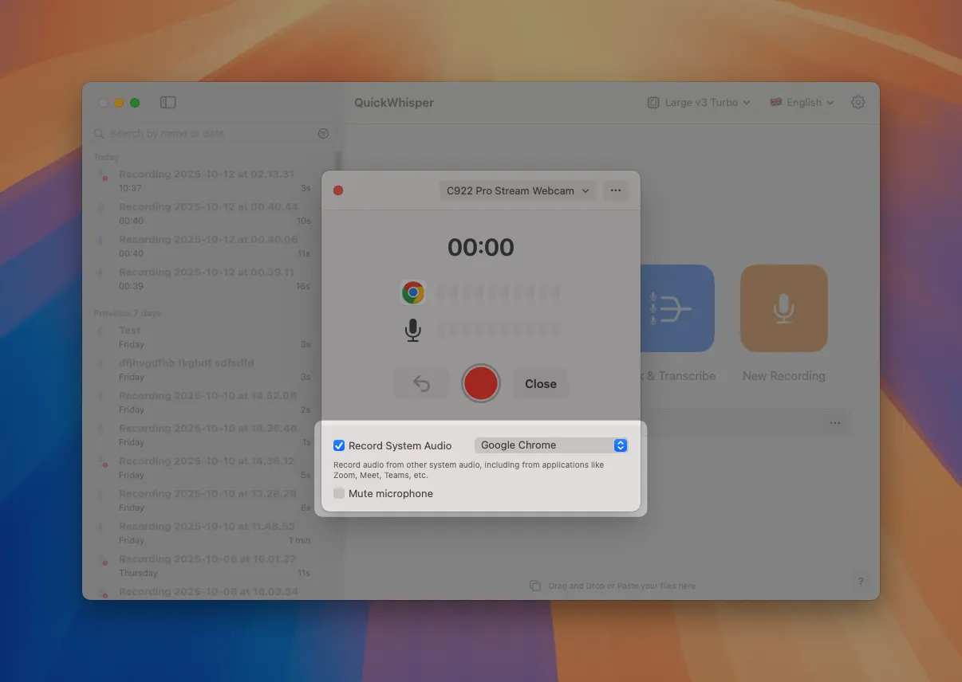Click the Close button in recording dialog
This screenshot has height=682, width=962.
541,384
